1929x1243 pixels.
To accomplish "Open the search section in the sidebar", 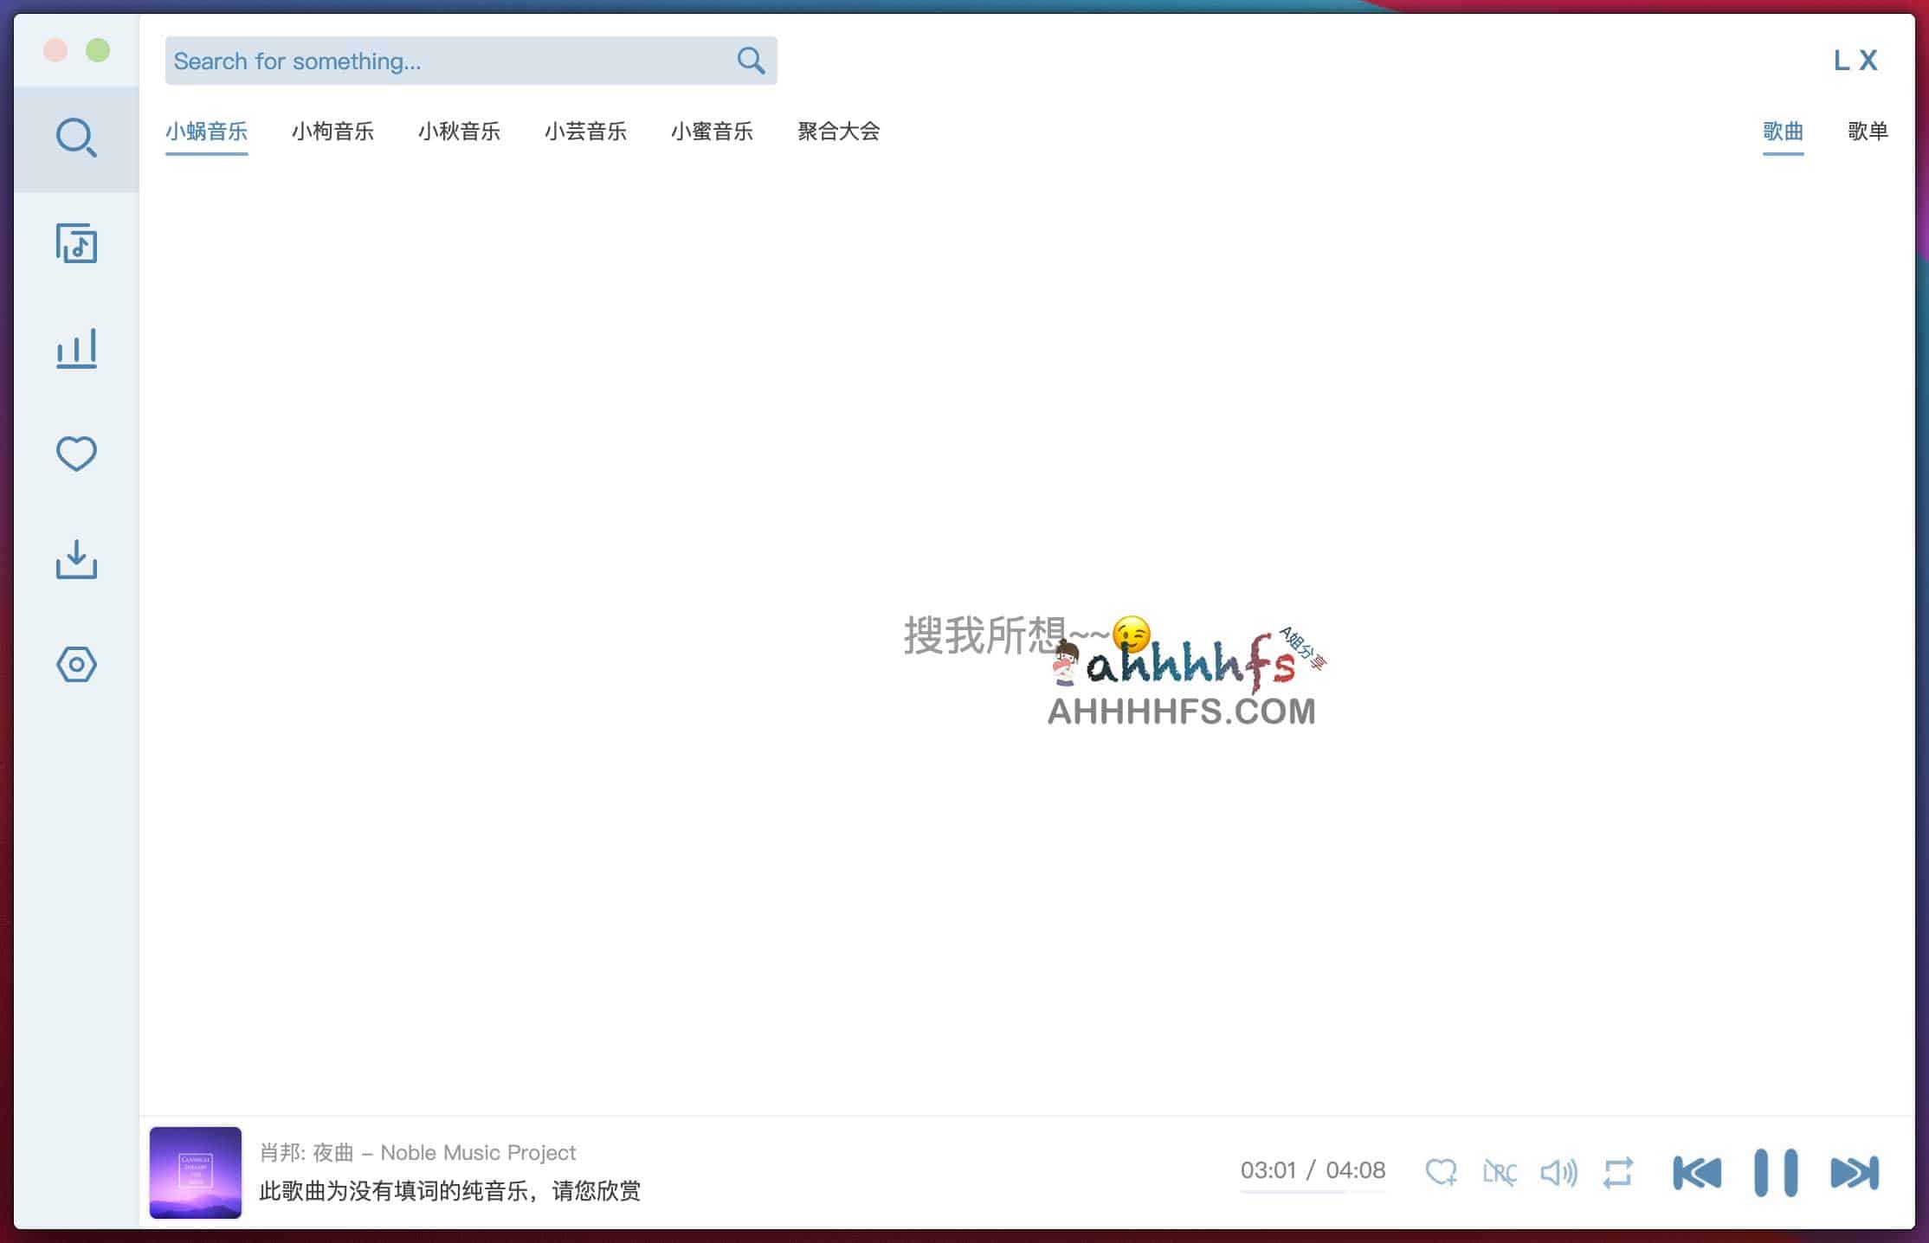I will click(76, 138).
